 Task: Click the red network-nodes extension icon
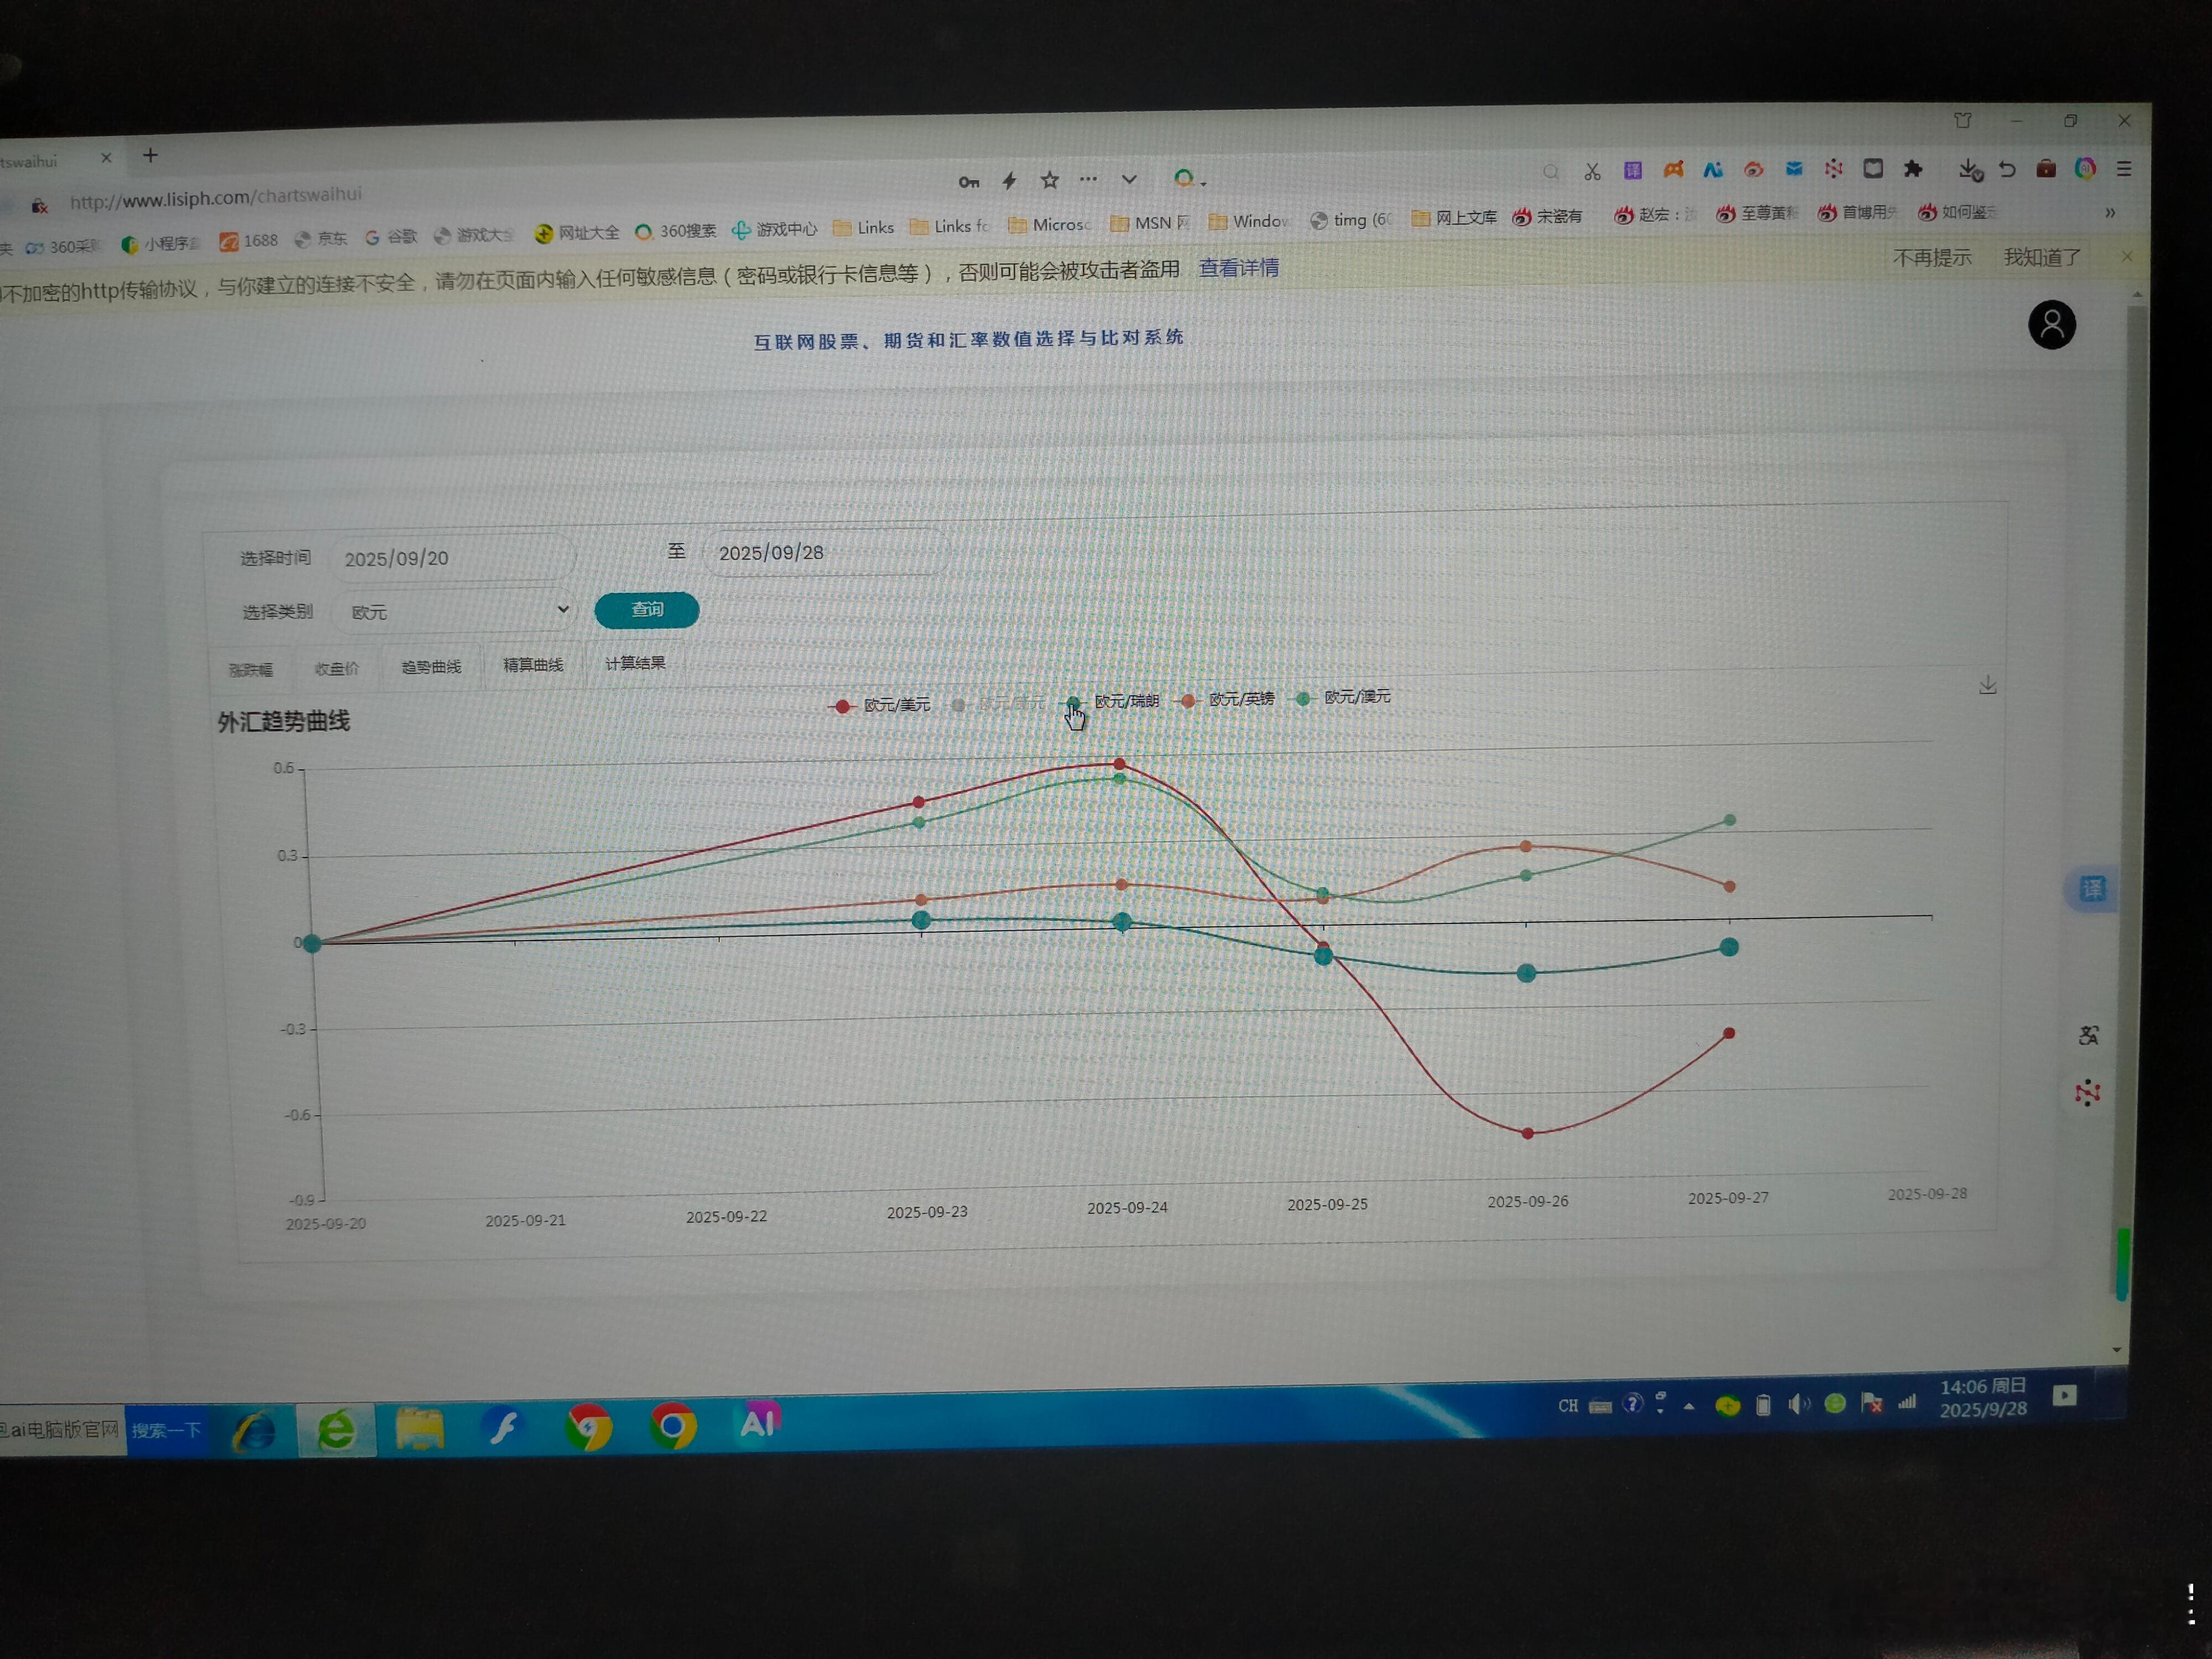point(1833,169)
